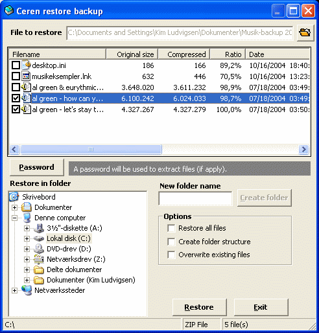Expand the Delte dokumenter folder node
319x333 pixels.
[x=27, y=270]
